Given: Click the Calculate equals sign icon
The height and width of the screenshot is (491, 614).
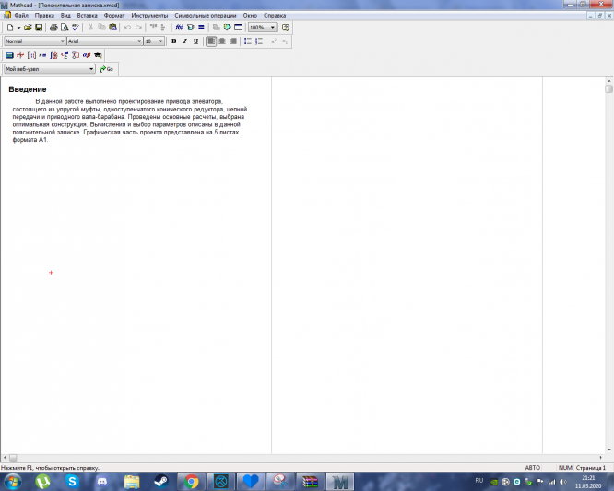Looking at the screenshot, I should [x=201, y=28].
